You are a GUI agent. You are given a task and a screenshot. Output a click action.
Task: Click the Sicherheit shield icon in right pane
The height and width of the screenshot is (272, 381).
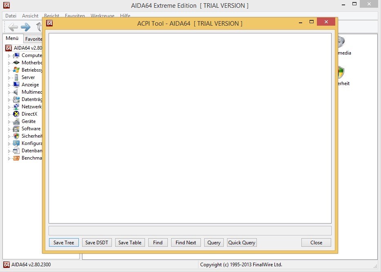pos(341,72)
